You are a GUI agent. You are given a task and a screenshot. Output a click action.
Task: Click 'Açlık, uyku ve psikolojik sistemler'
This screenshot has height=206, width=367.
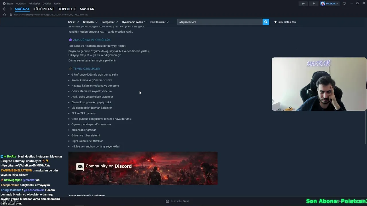[92, 97]
